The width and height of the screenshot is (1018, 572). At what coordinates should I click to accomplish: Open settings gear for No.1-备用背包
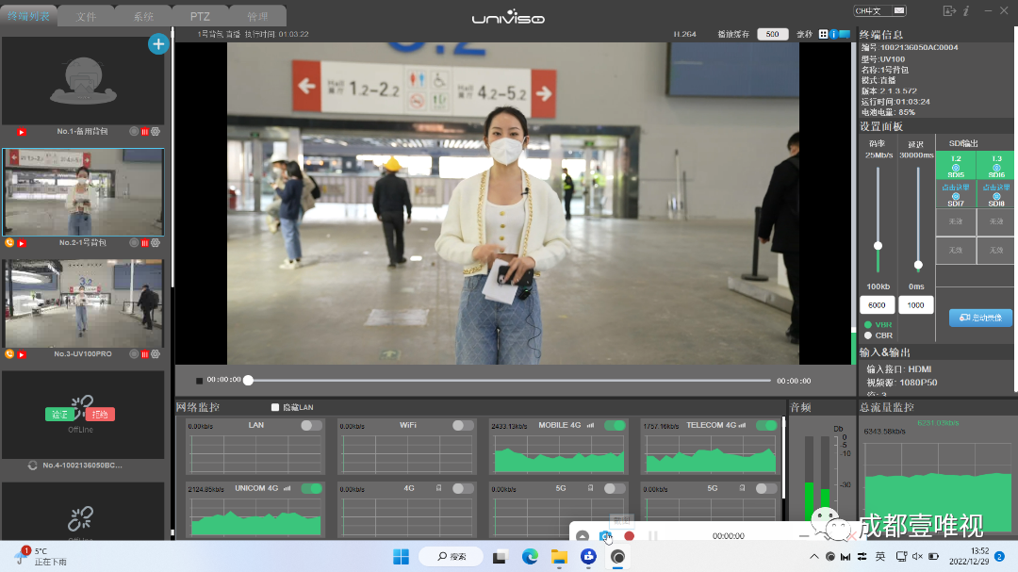pyautogui.click(x=156, y=132)
